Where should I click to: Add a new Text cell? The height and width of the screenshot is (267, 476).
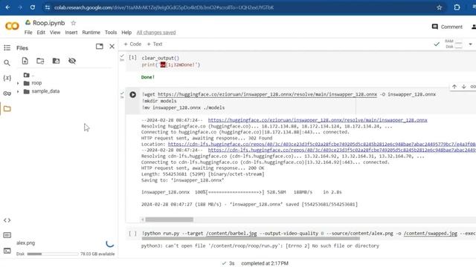tap(155, 44)
